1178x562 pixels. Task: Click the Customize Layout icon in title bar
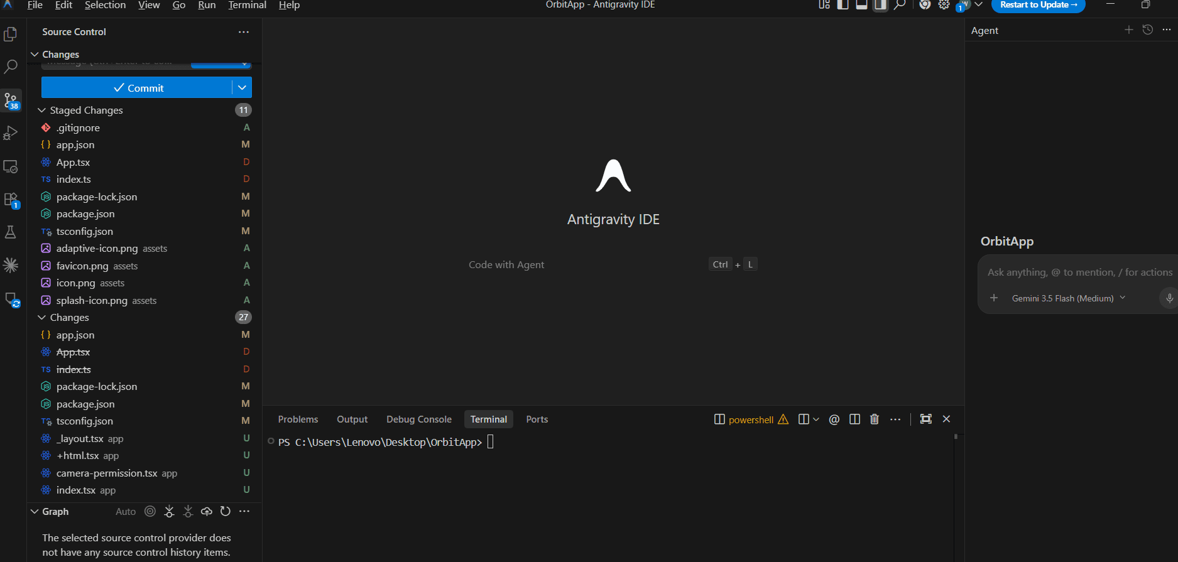pyautogui.click(x=824, y=5)
